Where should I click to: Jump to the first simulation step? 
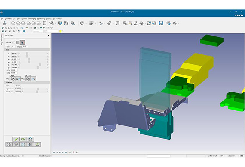click(54, 152)
